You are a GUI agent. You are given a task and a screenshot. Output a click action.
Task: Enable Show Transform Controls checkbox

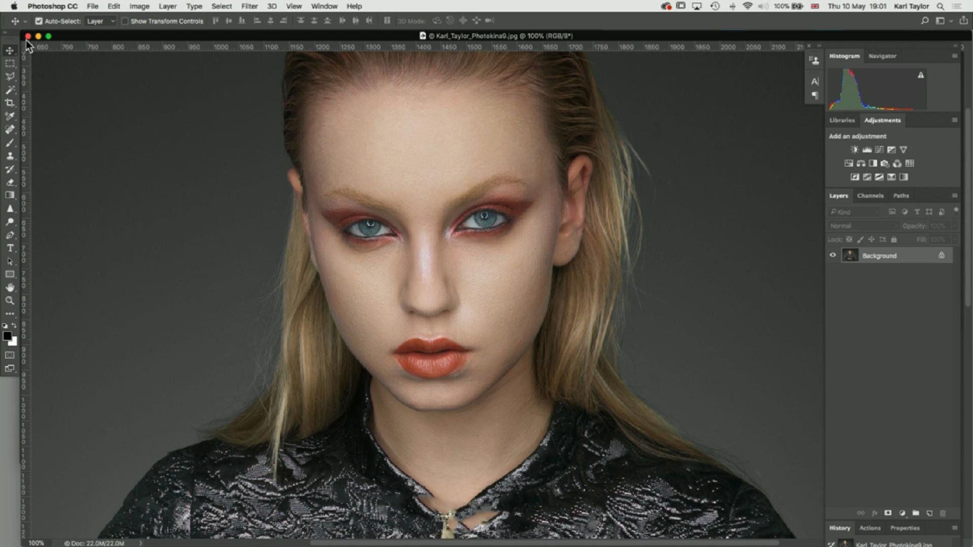click(x=125, y=21)
